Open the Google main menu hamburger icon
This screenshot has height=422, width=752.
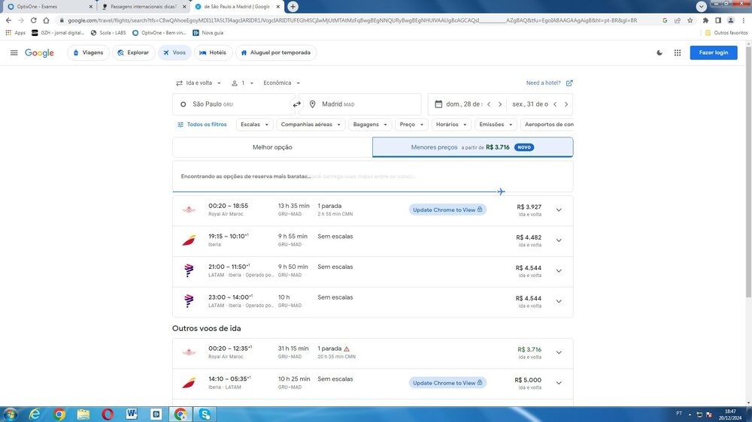pyautogui.click(x=14, y=53)
